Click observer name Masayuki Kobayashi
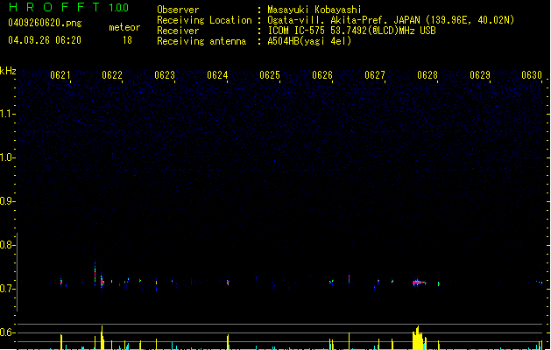 [314, 10]
